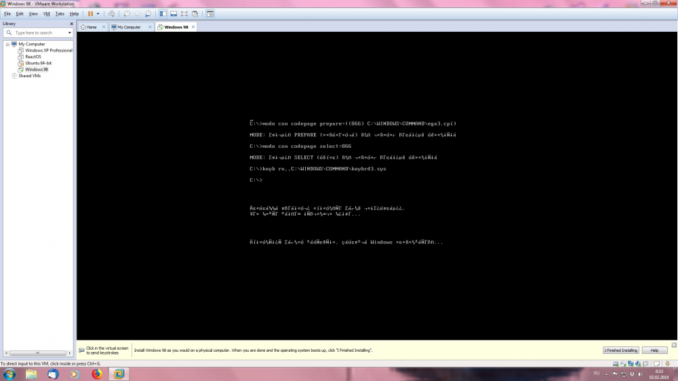
Task: Click the Action Center flag tray icon
Action: (x=615, y=374)
